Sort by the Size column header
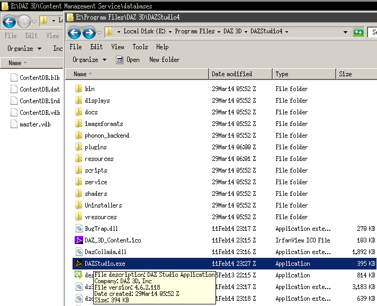The height and width of the screenshot is (306, 377). point(356,74)
